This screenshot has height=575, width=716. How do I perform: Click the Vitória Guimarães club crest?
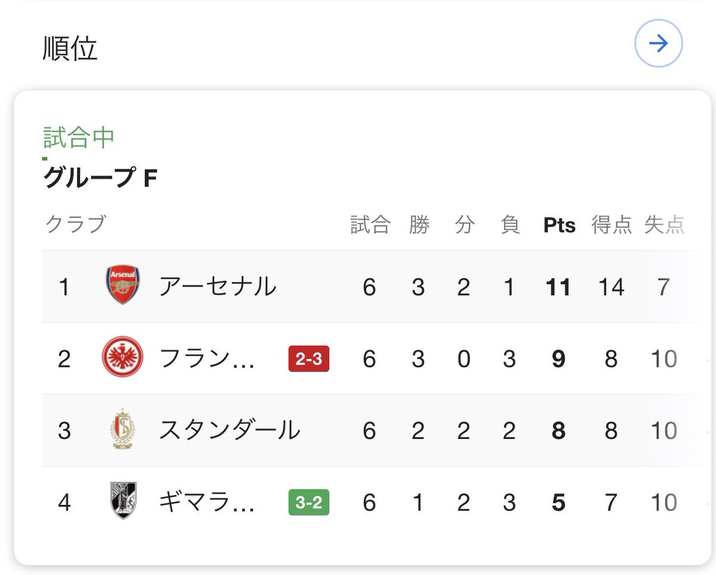click(124, 500)
